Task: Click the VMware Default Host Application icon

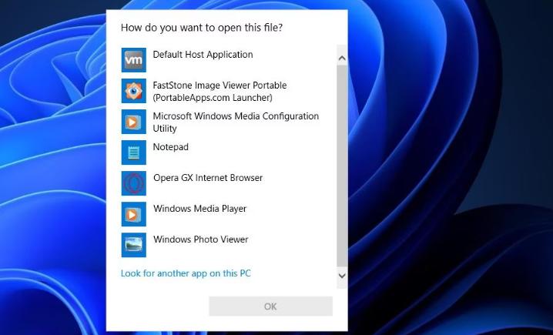Action: pyautogui.click(x=134, y=60)
